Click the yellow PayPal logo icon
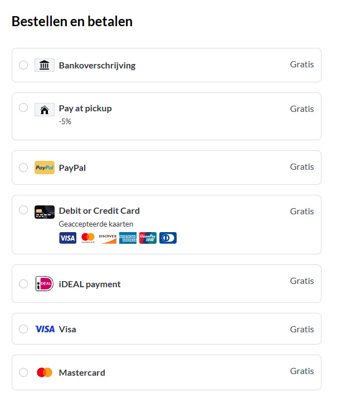This screenshot has width=341, height=398. click(45, 168)
